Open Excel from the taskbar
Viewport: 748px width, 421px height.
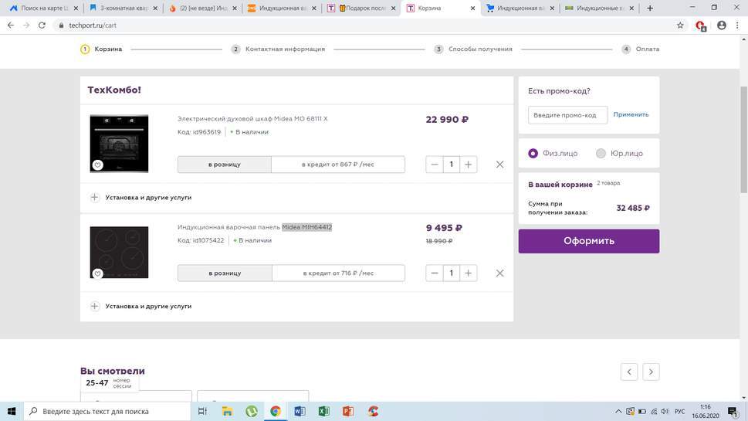tap(323, 412)
